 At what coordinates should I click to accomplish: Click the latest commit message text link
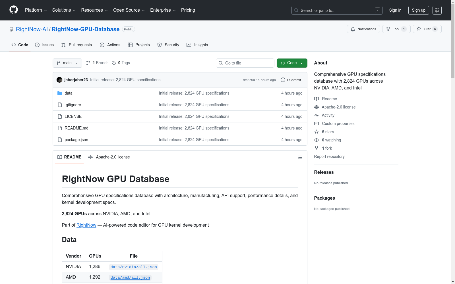pos(125,80)
